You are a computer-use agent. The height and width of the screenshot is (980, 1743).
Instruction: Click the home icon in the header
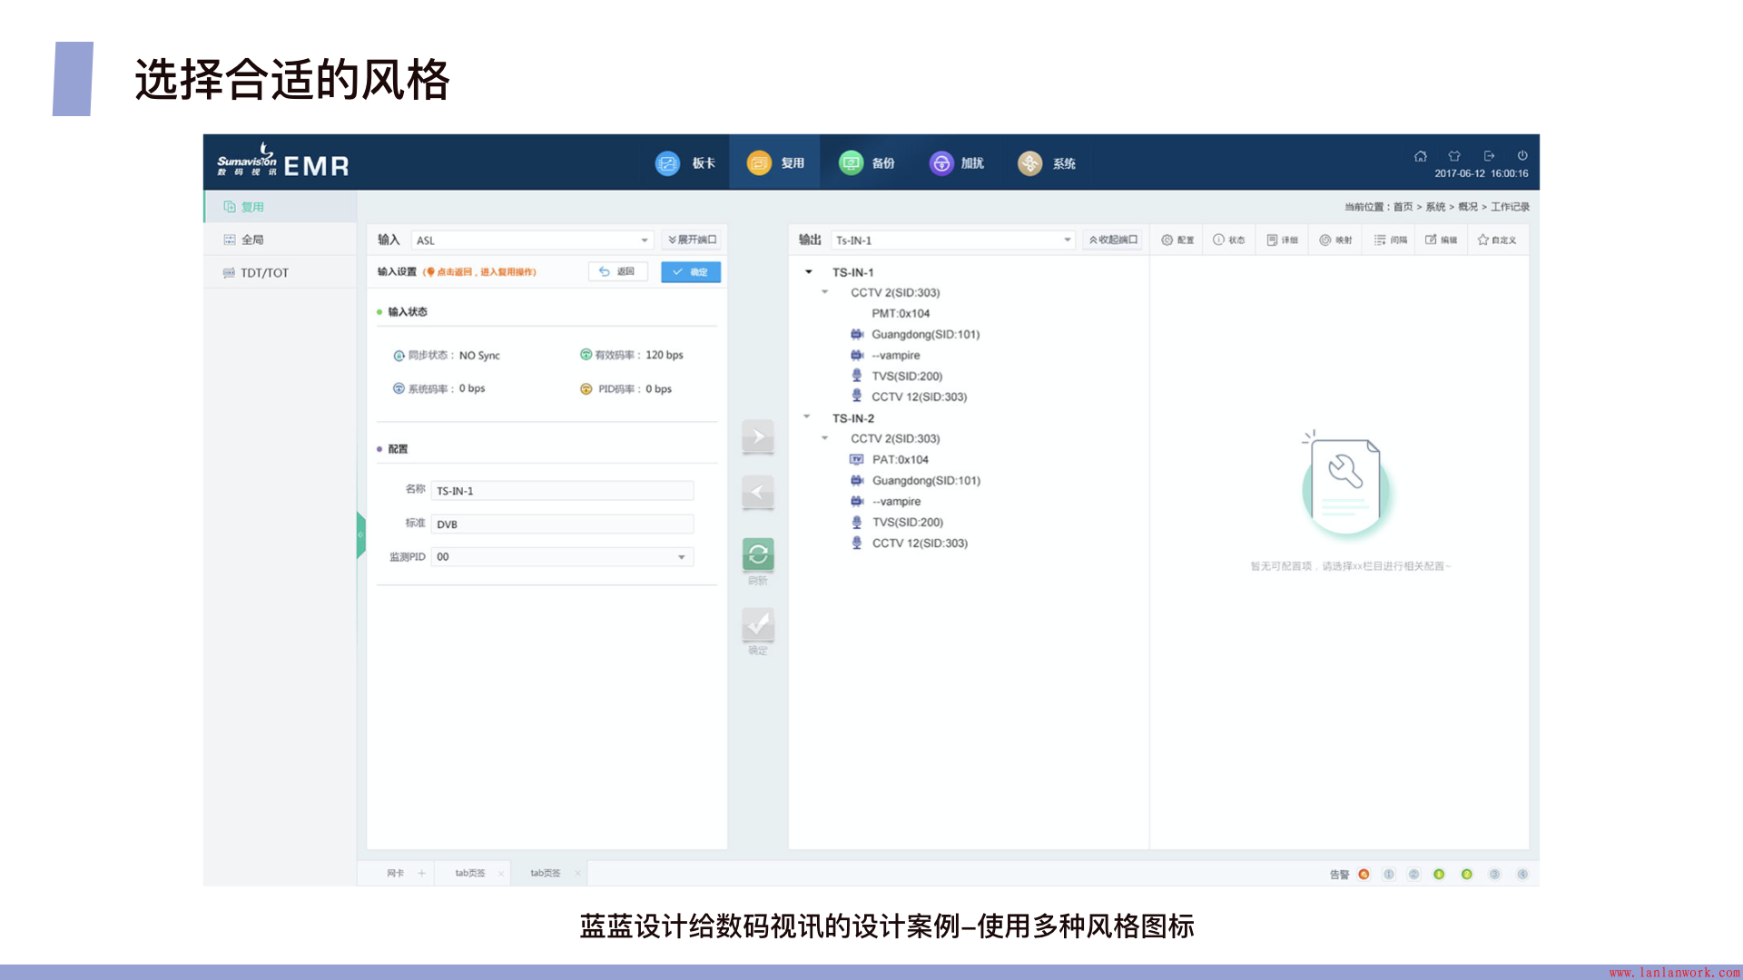[1421, 156]
